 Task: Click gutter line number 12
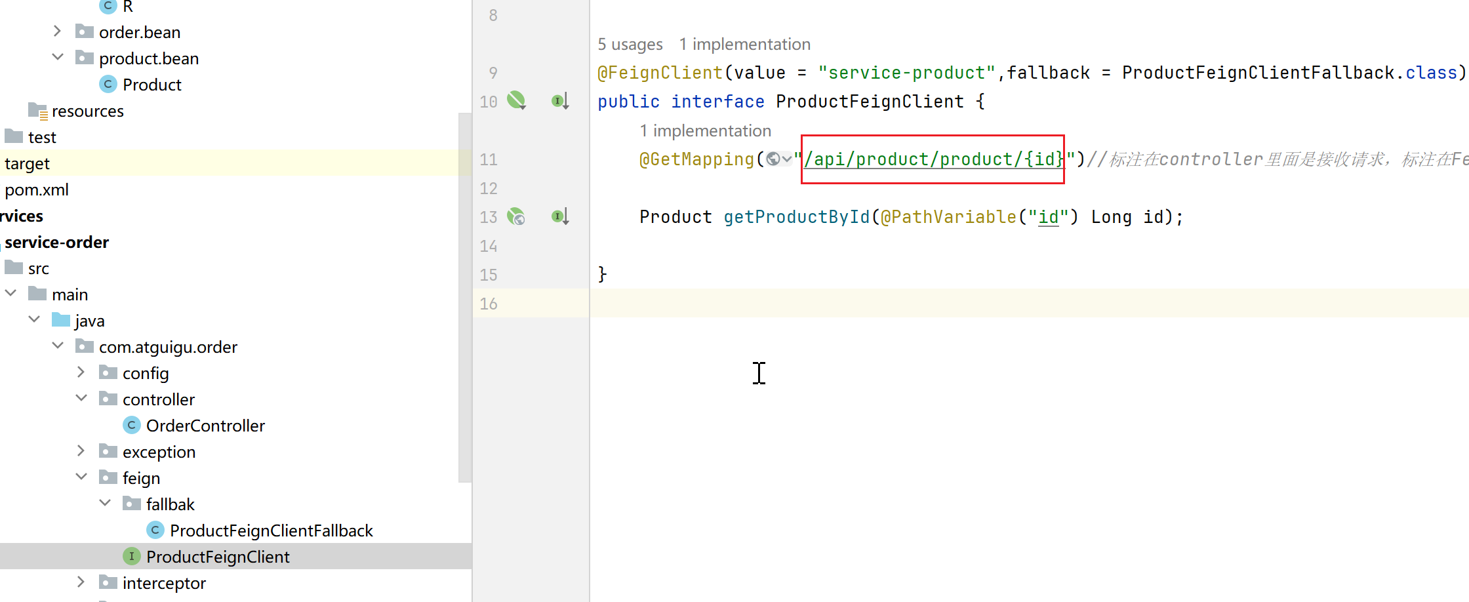[489, 188]
